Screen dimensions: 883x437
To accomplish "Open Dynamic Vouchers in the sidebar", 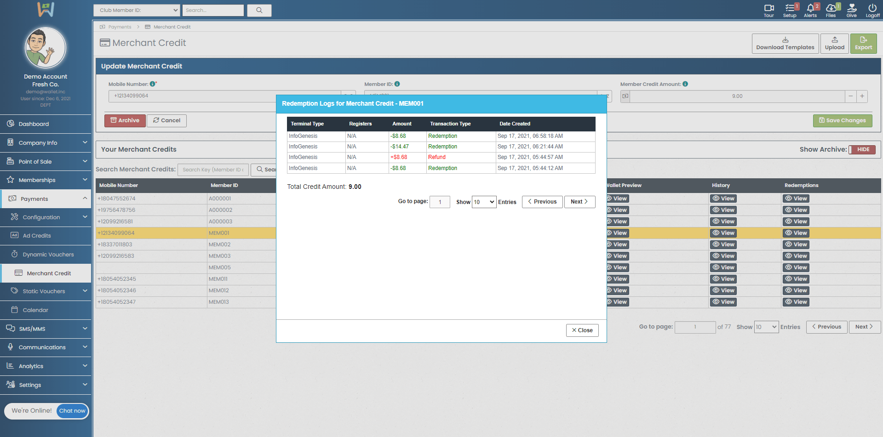I will click(x=48, y=255).
